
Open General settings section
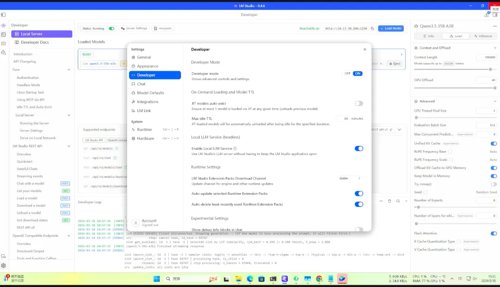pyautogui.click(x=155, y=57)
